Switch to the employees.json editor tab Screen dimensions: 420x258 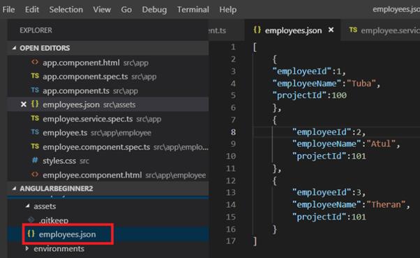click(x=293, y=30)
